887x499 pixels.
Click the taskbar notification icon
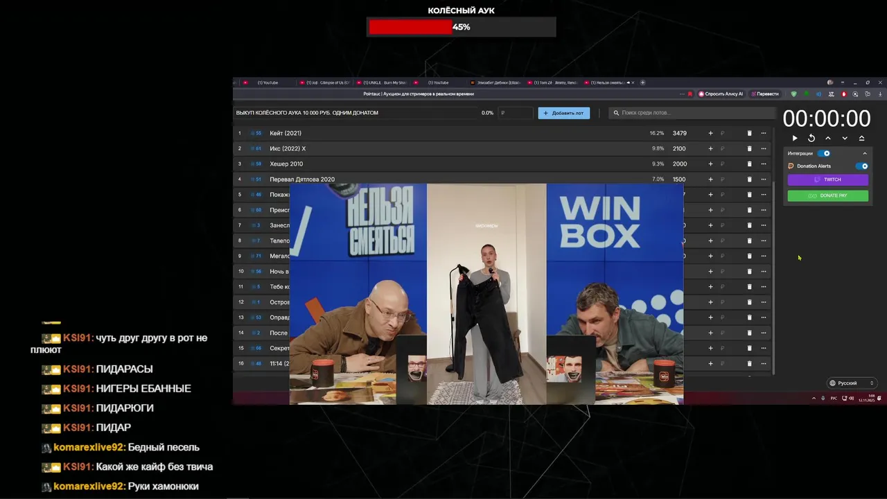(879, 399)
